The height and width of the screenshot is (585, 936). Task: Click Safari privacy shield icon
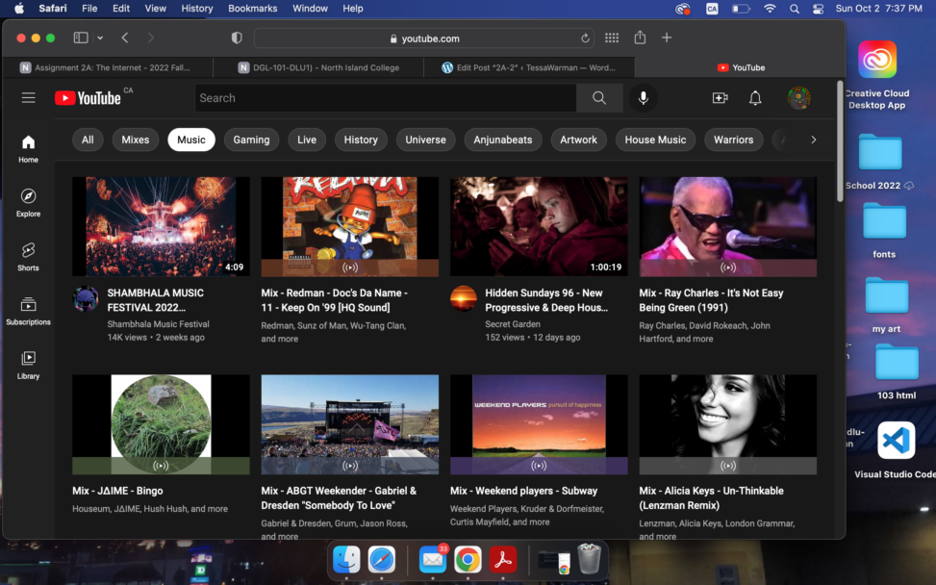[237, 38]
